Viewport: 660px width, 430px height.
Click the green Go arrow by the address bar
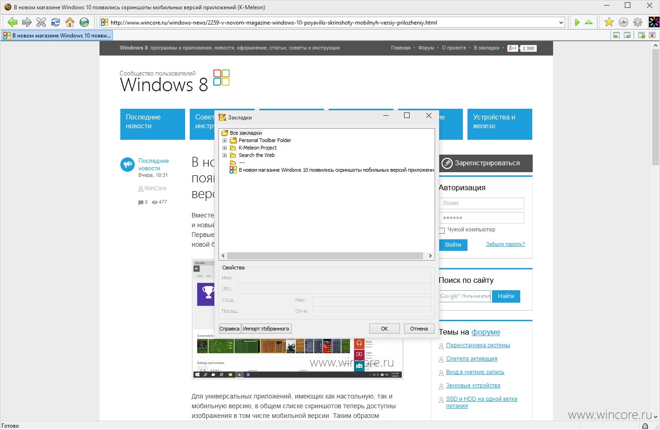(x=577, y=22)
